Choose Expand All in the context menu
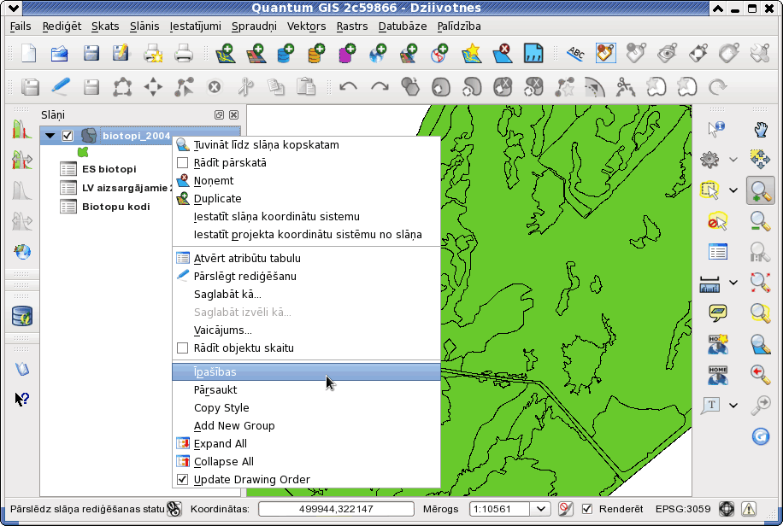This screenshot has width=783, height=526. point(306,444)
